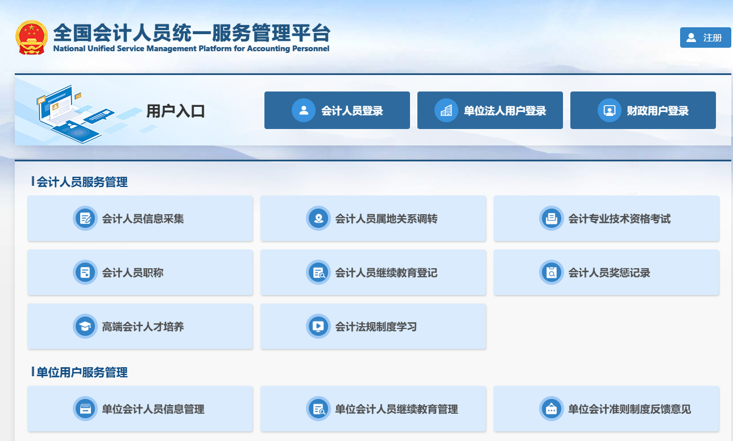Image resolution: width=733 pixels, height=441 pixels.
Task: Select the 单位用户服务管理 section heading
Action: [82, 372]
